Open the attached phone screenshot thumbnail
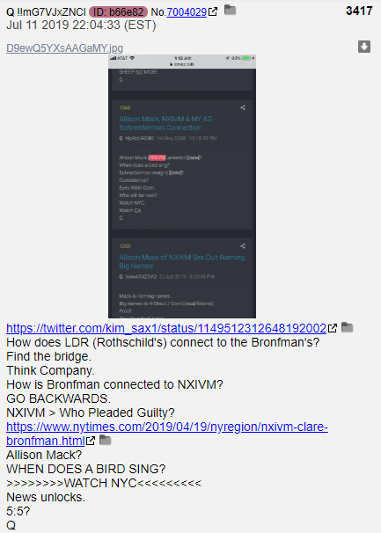 pyautogui.click(x=182, y=186)
